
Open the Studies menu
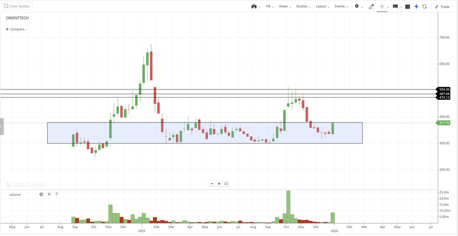303,6
